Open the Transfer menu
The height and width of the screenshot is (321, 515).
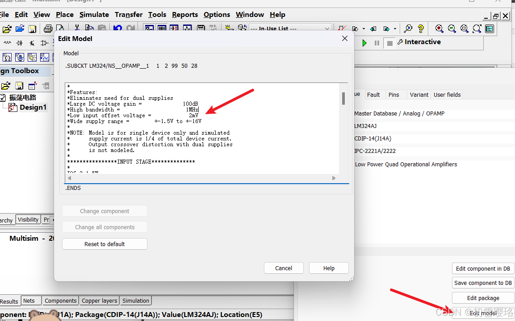pyautogui.click(x=129, y=15)
